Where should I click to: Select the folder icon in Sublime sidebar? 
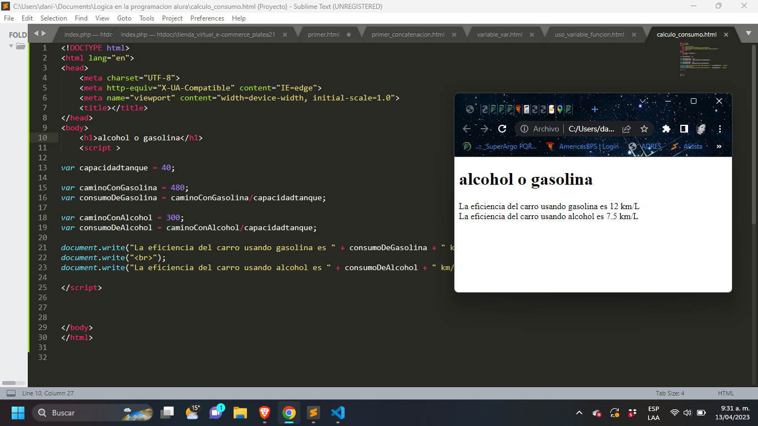pyautogui.click(x=21, y=46)
